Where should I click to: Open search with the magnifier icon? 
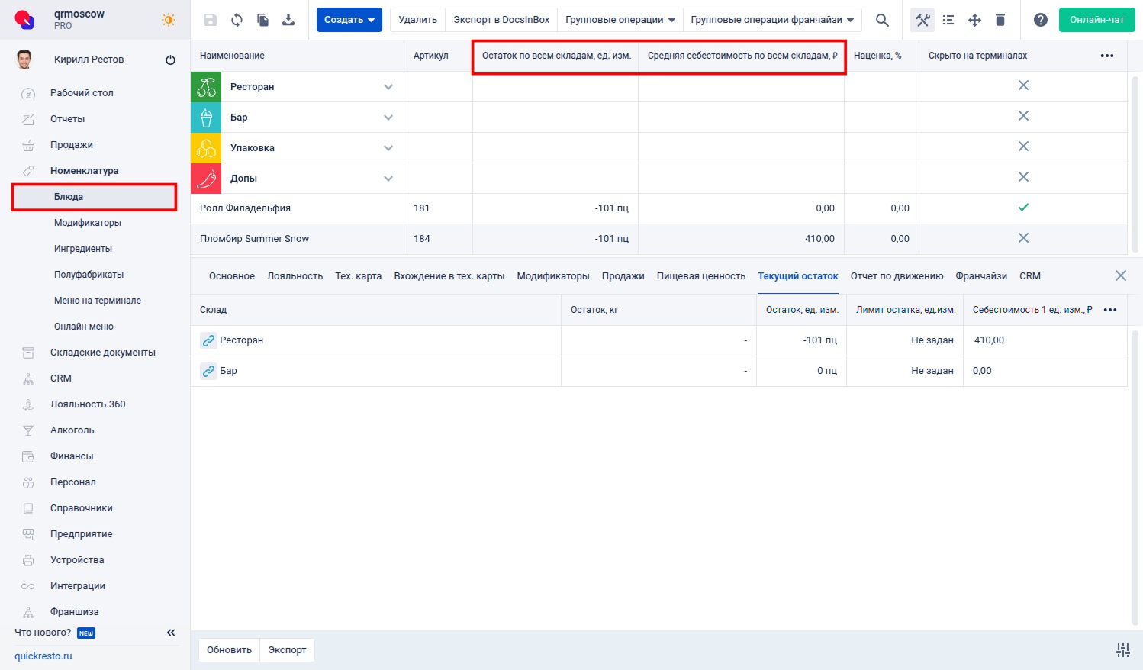tap(882, 20)
